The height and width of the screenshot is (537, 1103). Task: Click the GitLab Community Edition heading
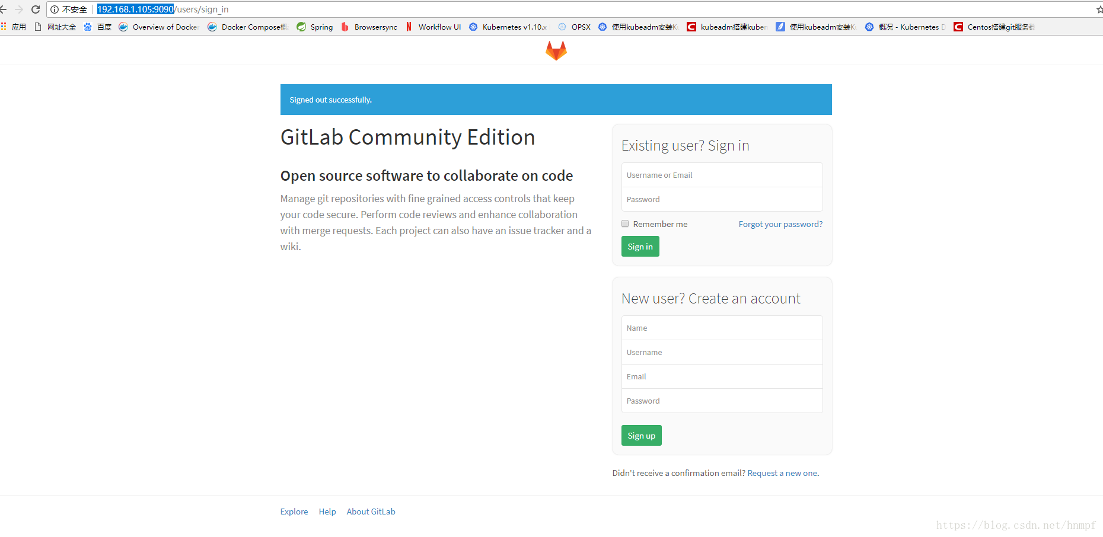click(x=408, y=138)
